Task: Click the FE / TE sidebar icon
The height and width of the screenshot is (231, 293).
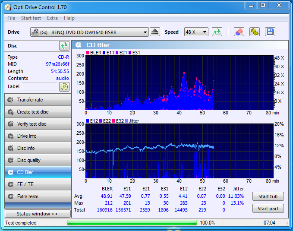Action: (10, 184)
